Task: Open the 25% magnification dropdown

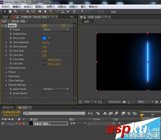Action: tap(90, 102)
